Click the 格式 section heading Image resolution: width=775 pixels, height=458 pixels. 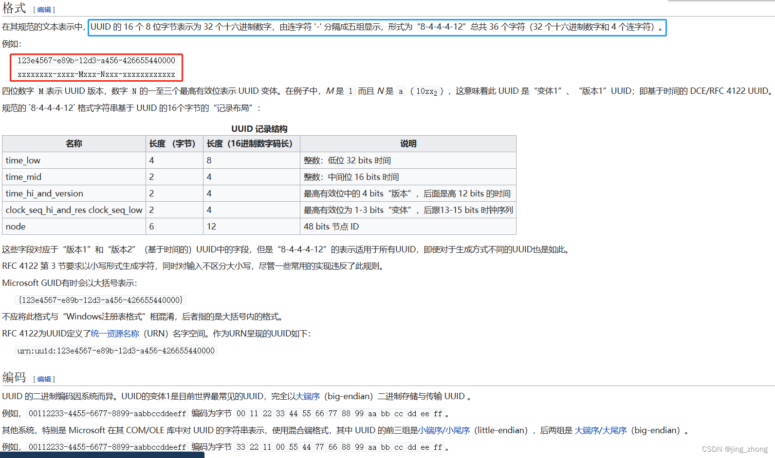(14, 8)
